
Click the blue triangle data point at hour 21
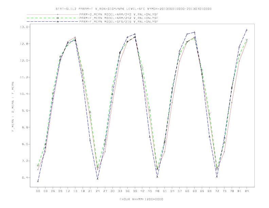[x=90, y=141]
